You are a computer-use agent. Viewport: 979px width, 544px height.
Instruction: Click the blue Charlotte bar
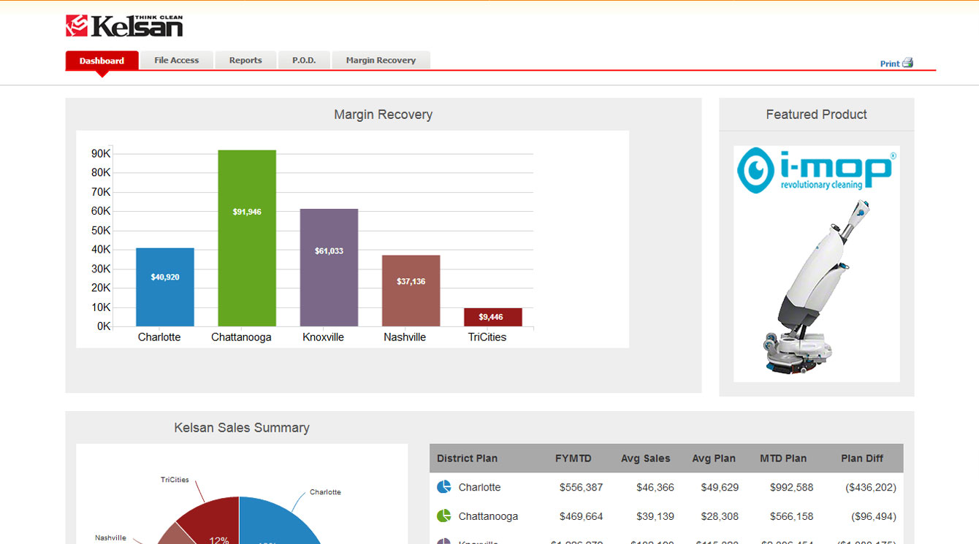click(165, 287)
